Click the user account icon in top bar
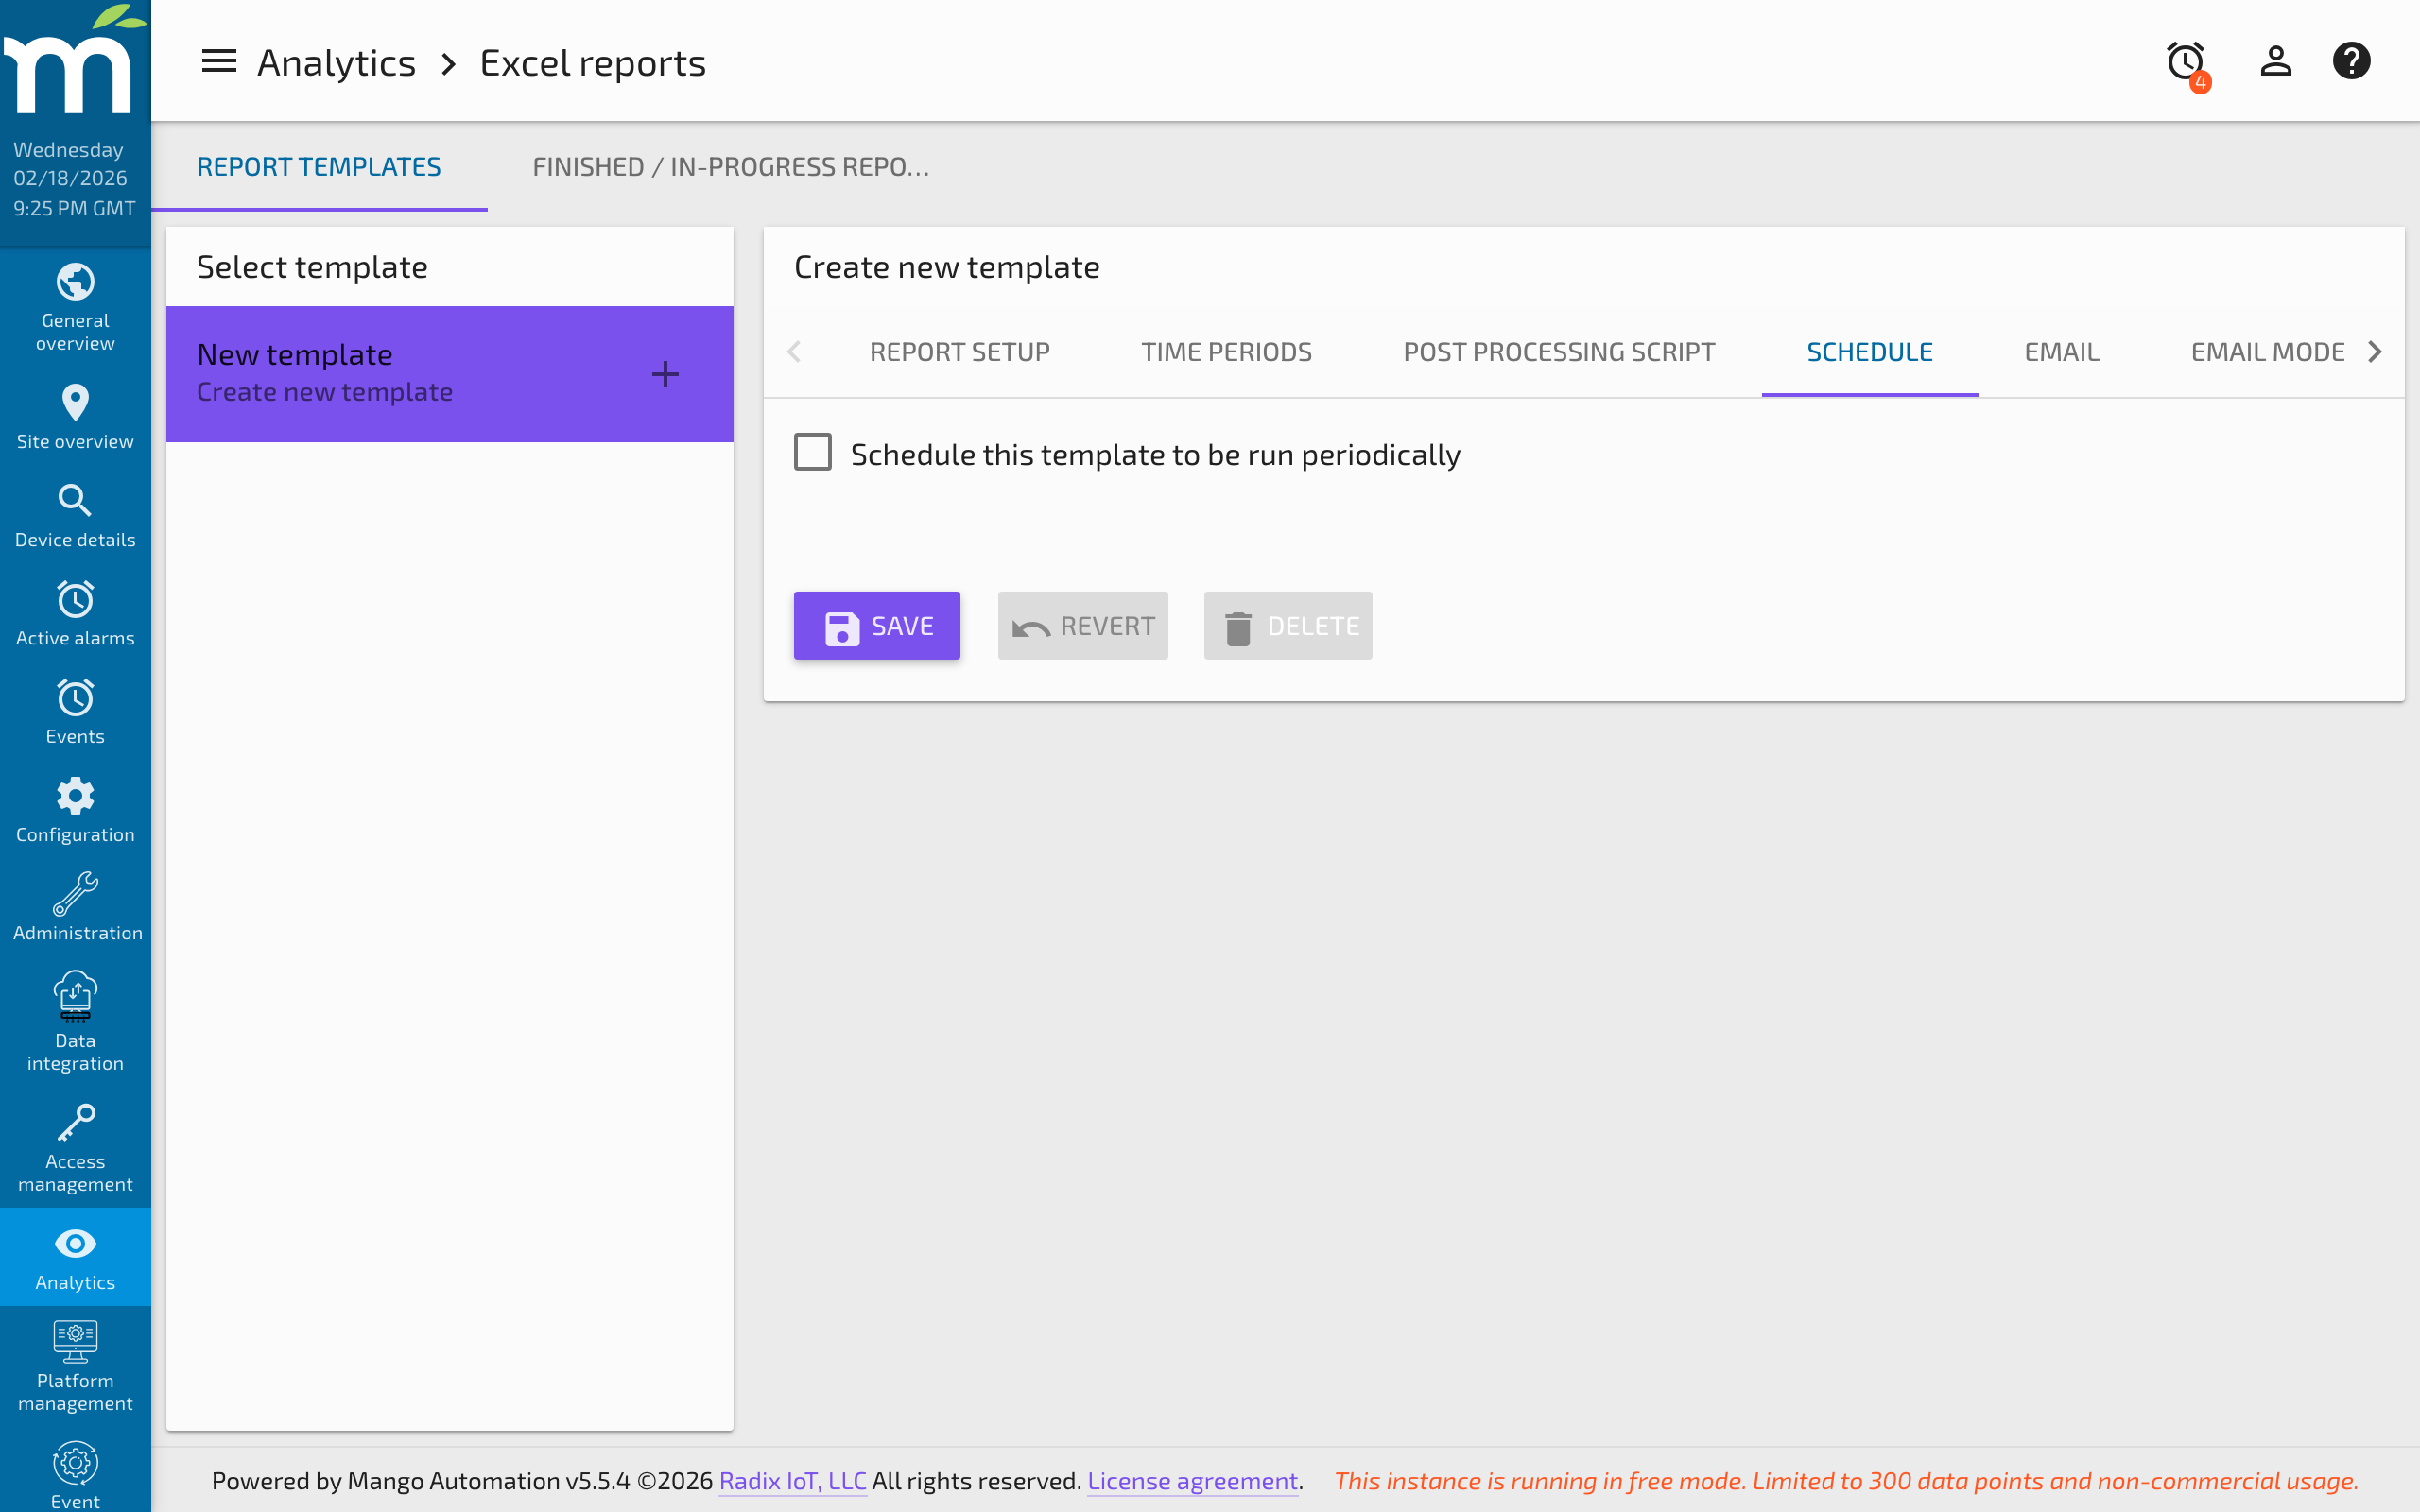Viewport: 2420px width, 1512px height. [2274, 60]
